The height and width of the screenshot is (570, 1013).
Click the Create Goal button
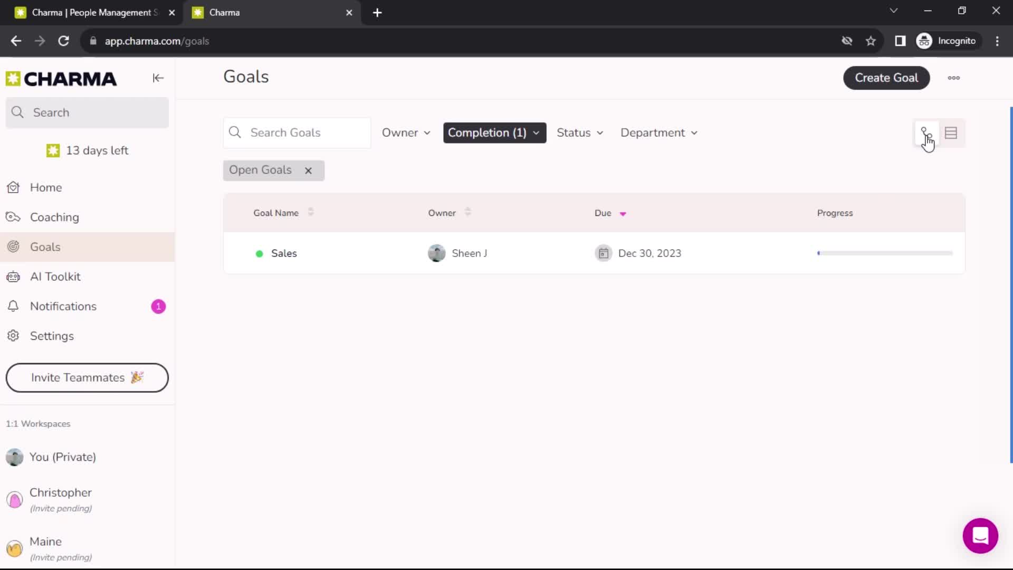[x=886, y=77]
